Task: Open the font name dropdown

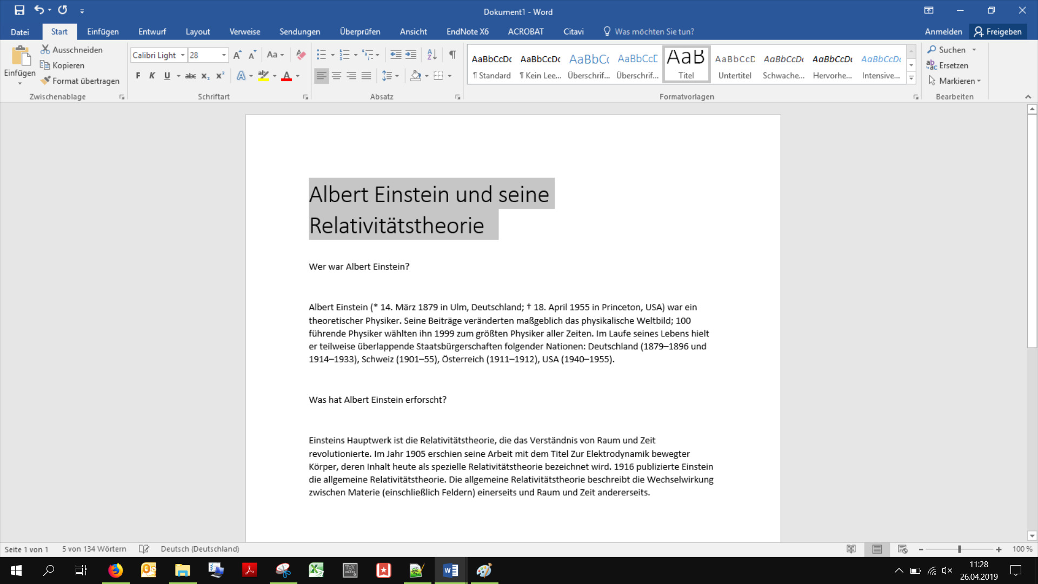Action: pyautogui.click(x=183, y=55)
